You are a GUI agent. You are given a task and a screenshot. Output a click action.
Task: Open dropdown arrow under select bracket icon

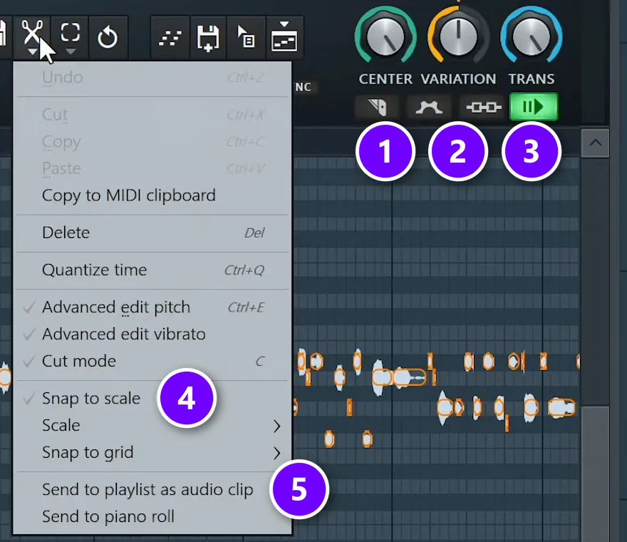click(70, 51)
